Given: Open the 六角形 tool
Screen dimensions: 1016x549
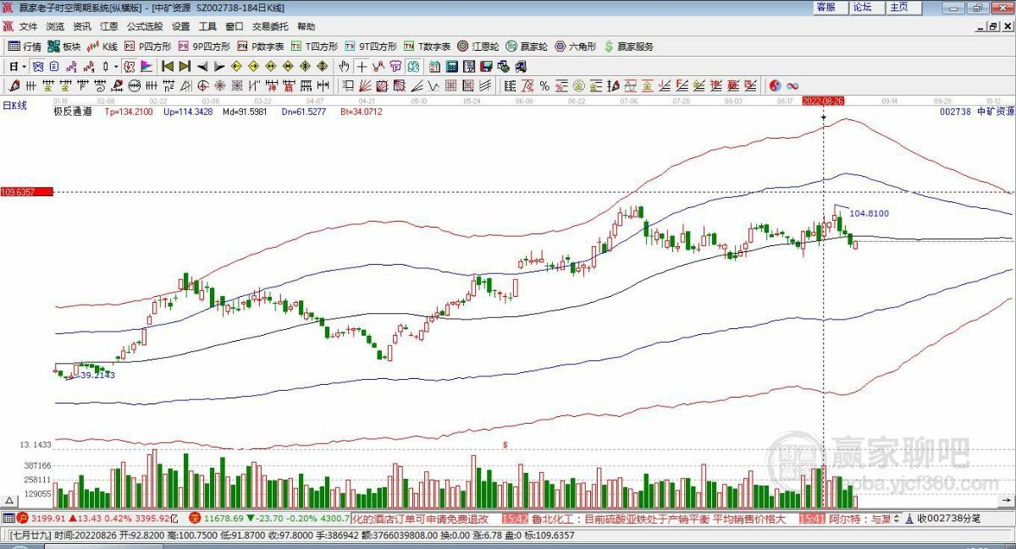Looking at the screenshot, I should coord(577,47).
